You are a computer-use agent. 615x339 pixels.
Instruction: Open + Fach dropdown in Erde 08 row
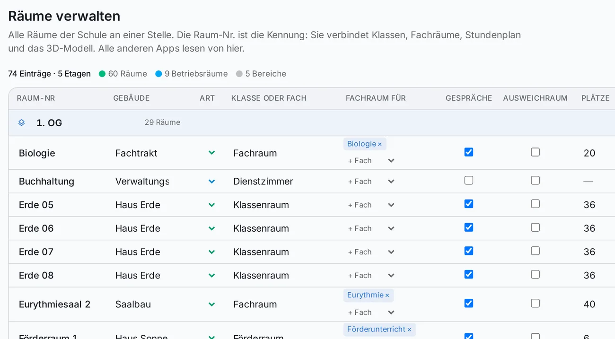pyautogui.click(x=371, y=276)
